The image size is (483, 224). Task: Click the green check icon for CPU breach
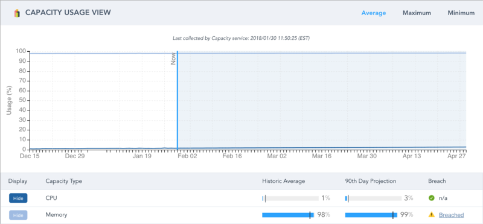point(432,198)
